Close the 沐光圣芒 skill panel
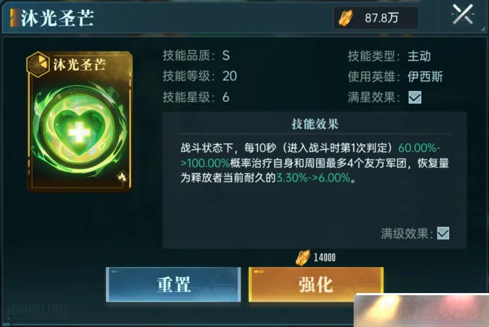The image size is (489, 327). pos(463,15)
